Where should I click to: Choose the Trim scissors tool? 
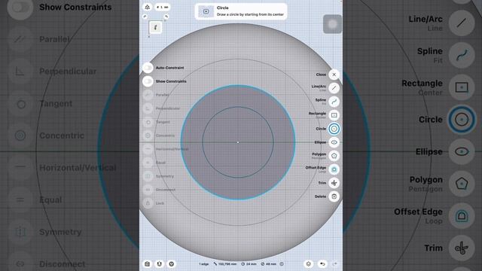tap(334, 183)
